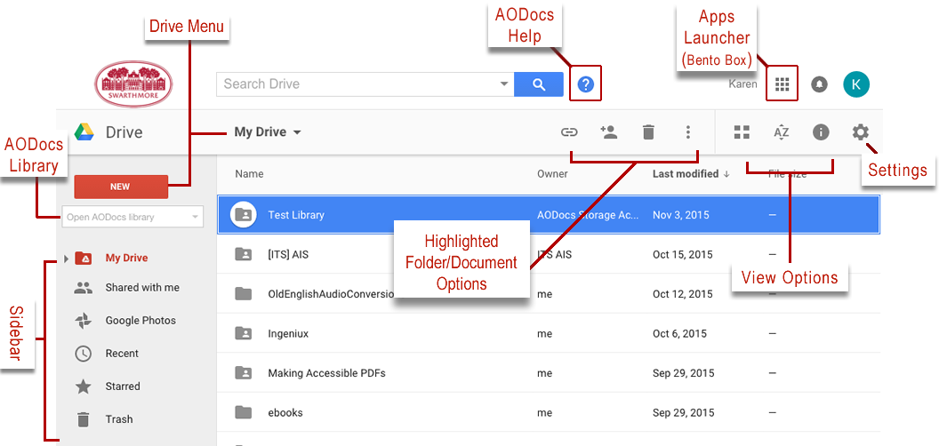The height and width of the screenshot is (446, 939).
Task: Click the Starred star icon
Action: [84, 386]
